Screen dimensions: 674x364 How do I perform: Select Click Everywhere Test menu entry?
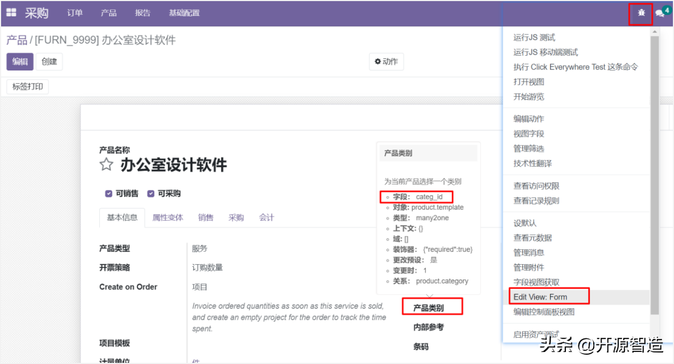[576, 67]
